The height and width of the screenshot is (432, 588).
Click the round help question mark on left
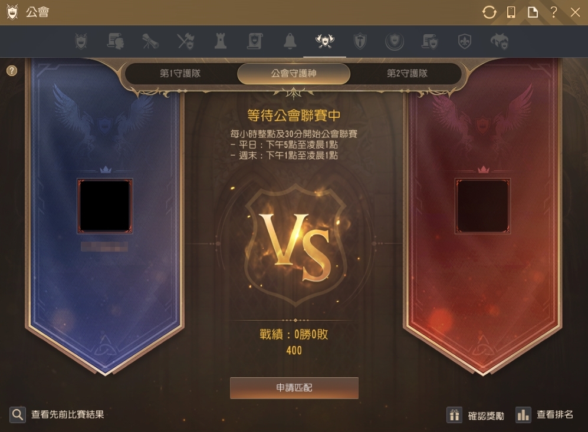pos(12,71)
